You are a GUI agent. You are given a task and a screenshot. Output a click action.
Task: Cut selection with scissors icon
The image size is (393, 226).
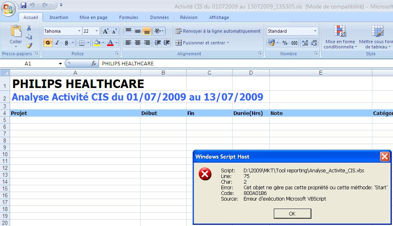tap(29, 28)
